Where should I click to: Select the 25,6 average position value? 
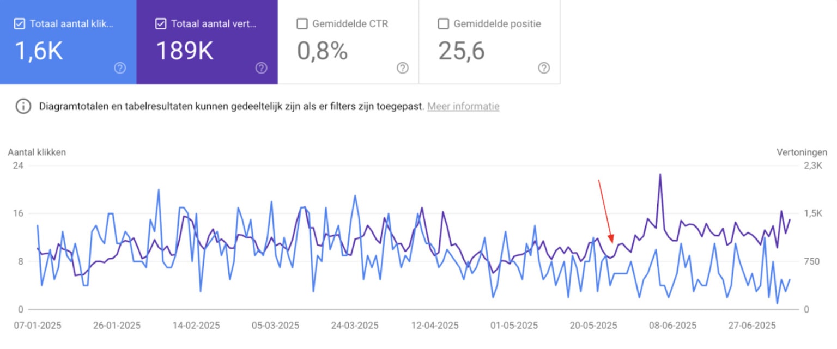[462, 51]
